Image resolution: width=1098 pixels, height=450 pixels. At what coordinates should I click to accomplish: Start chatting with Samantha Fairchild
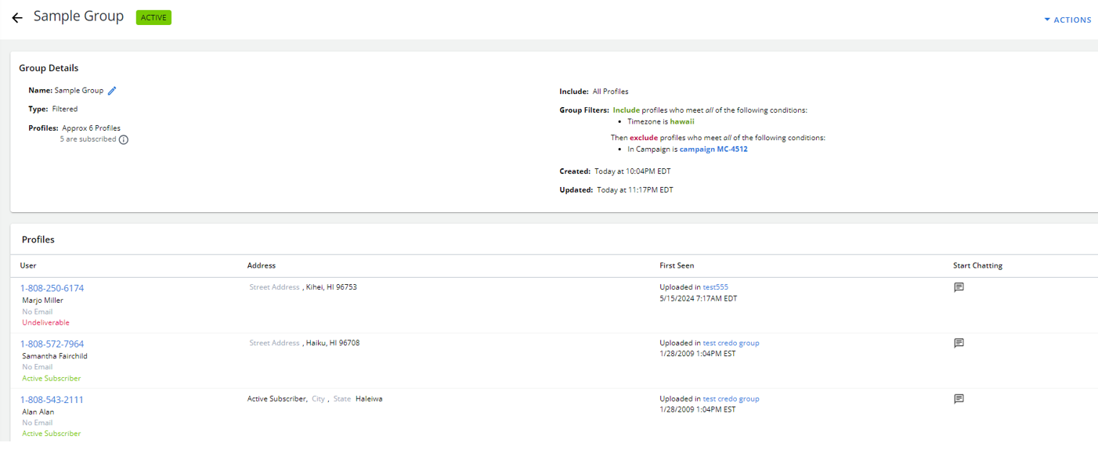point(959,343)
